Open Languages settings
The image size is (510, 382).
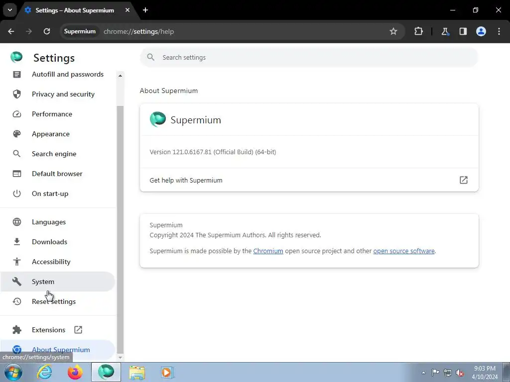[x=58, y=222]
